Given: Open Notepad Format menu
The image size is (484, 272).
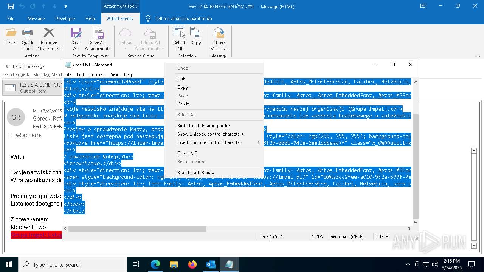Looking at the screenshot, I should click(x=97, y=74).
